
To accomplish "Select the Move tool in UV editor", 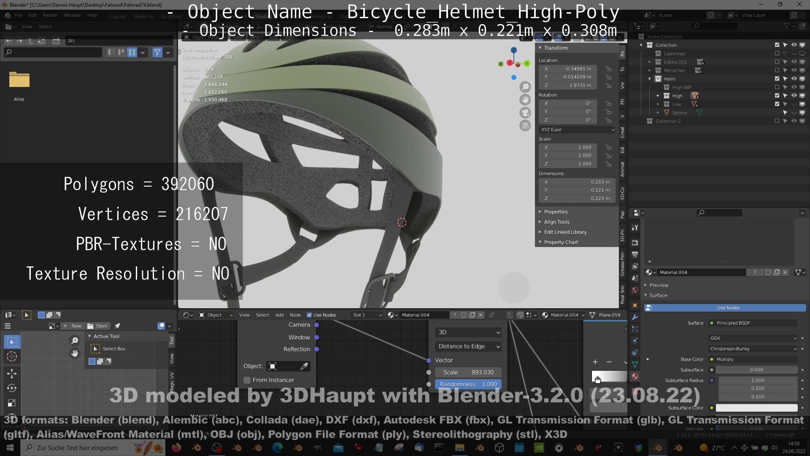I will click(x=12, y=373).
